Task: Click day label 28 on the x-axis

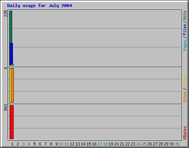Action: tap(161, 144)
